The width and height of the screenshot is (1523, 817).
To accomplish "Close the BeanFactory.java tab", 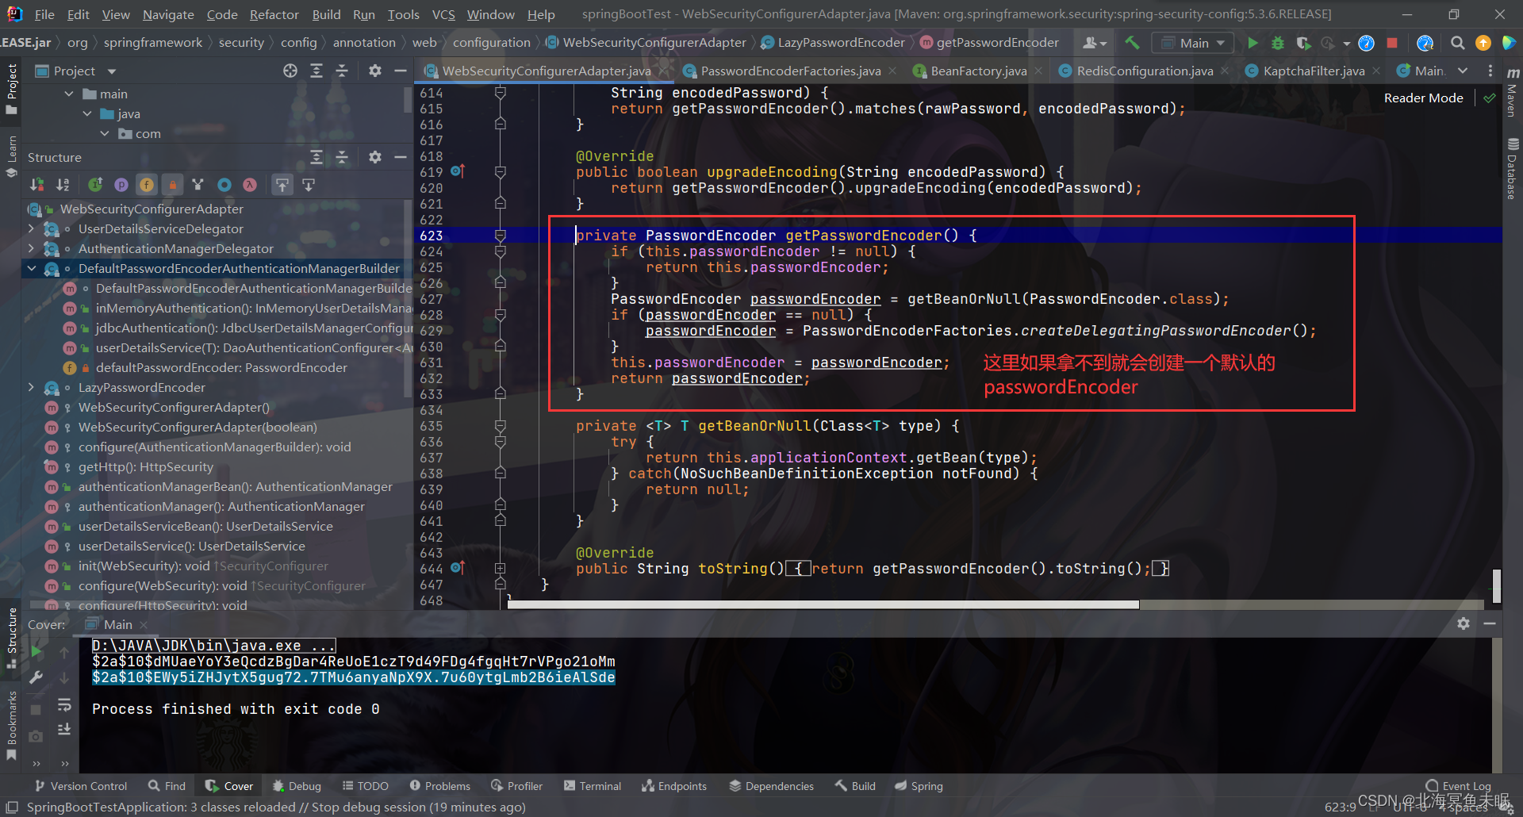I will coord(1038,71).
